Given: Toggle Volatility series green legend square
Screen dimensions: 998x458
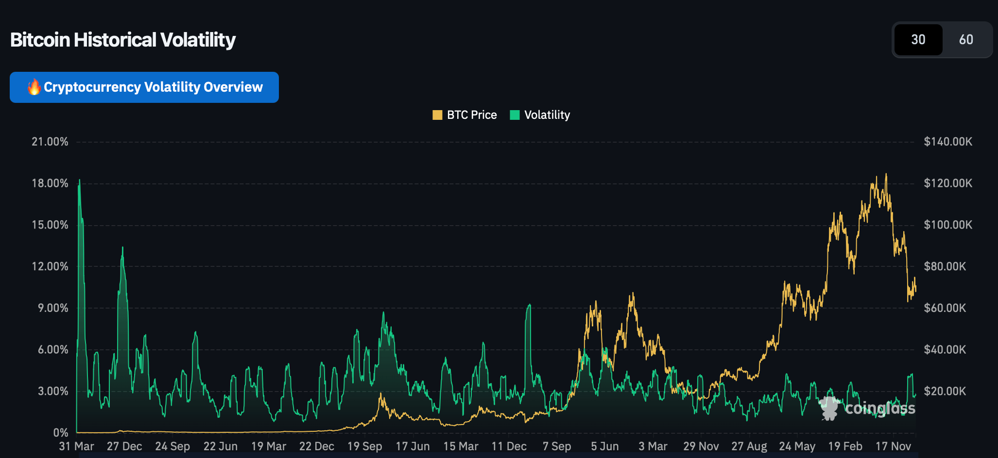Looking at the screenshot, I should point(515,115).
